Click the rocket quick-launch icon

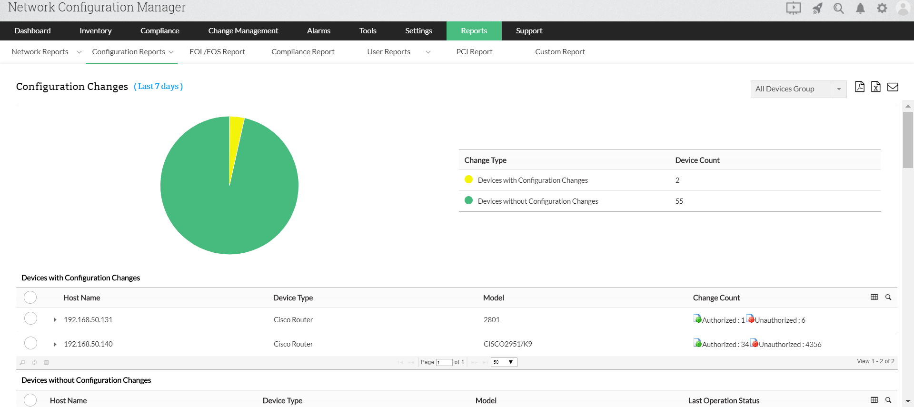(x=817, y=8)
